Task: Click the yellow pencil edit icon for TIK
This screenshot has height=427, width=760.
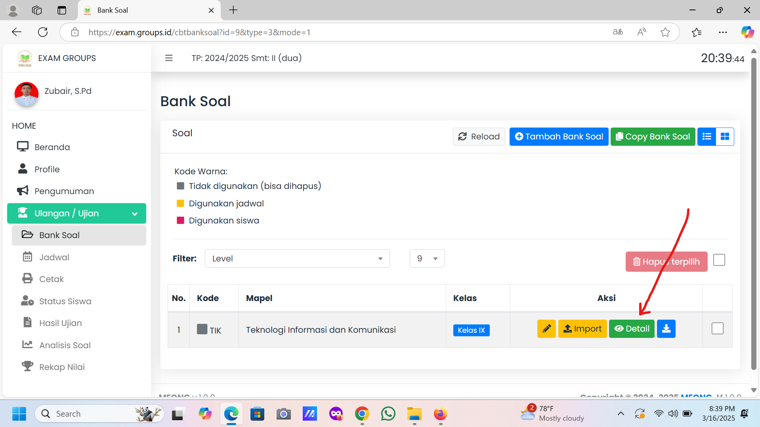Action: click(546, 329)
